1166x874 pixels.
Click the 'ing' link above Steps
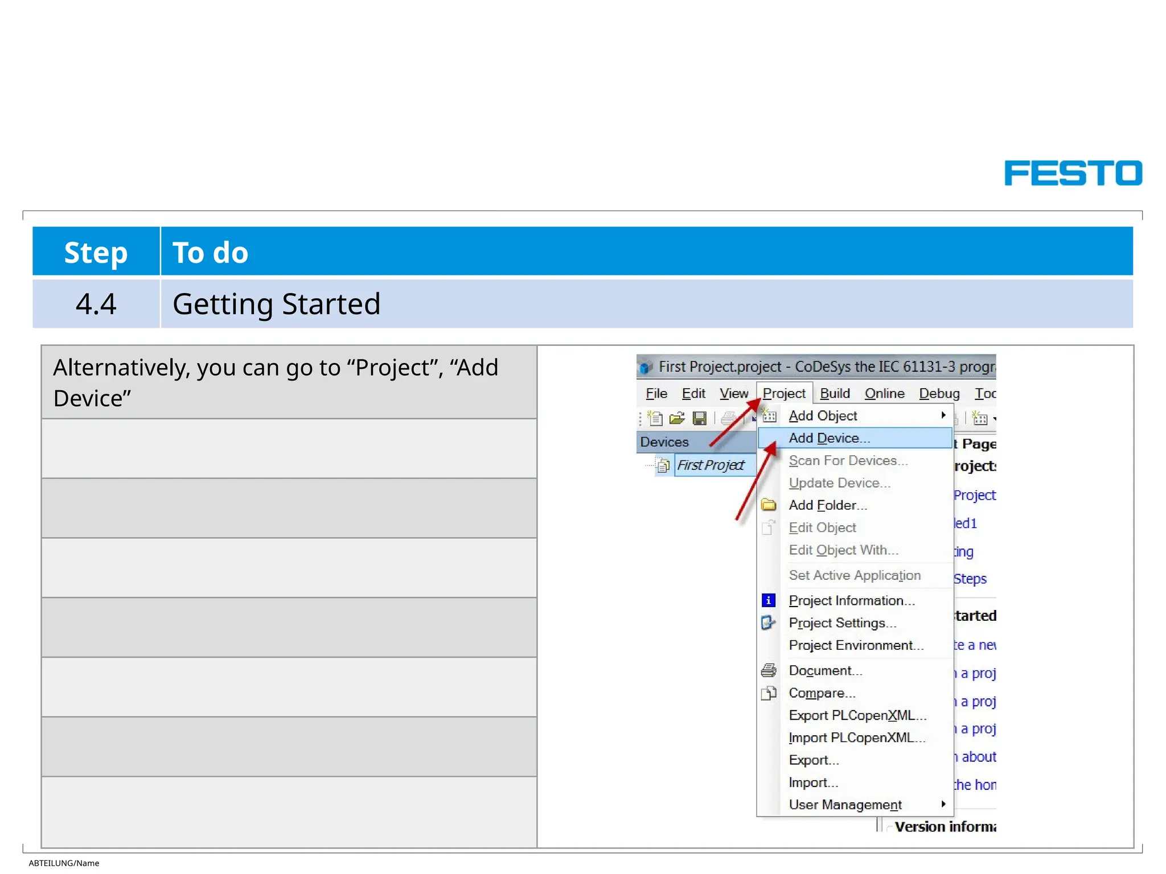(x=964, y=552)
